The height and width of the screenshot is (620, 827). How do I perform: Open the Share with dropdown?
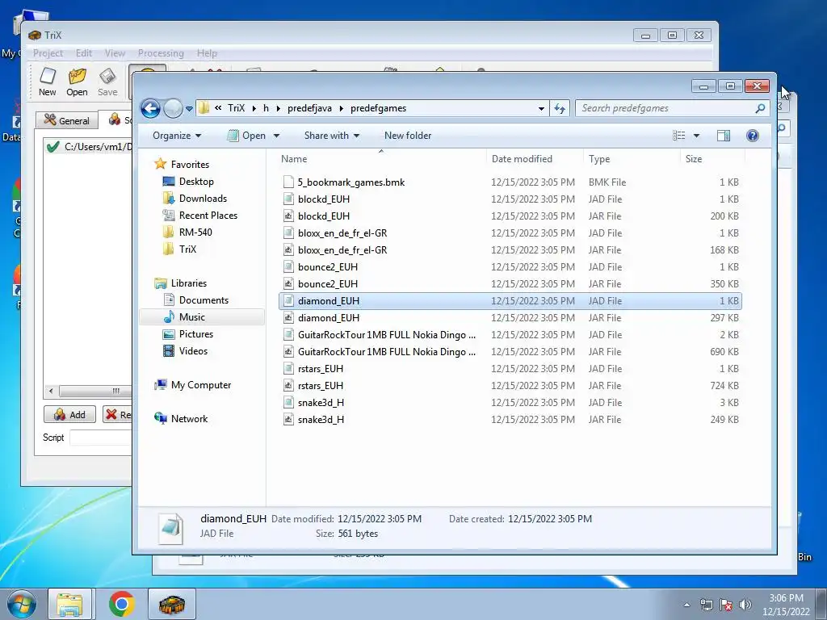332,136
